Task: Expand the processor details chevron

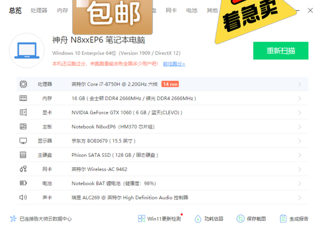Action: pos(300,85)
